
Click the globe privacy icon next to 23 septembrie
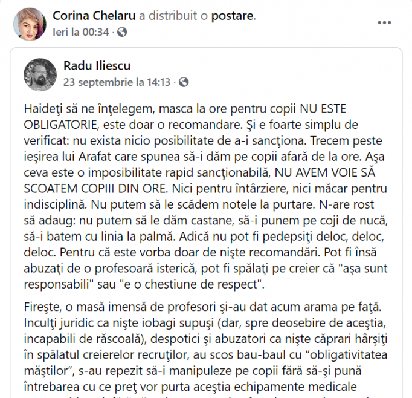click(x=184, y=82)
